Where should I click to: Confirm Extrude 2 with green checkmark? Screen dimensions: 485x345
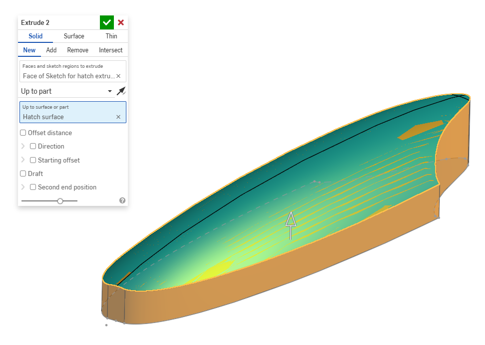click(107, 22)
